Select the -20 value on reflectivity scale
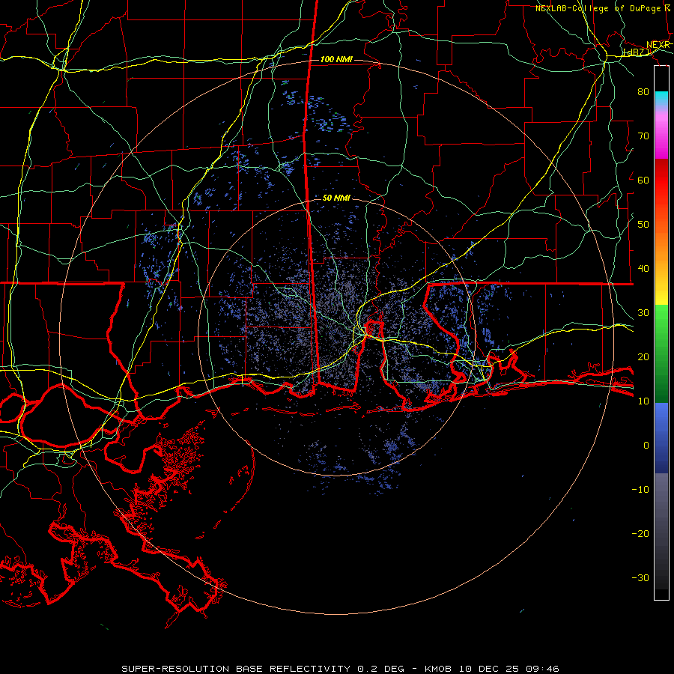The image size is (674, 674). tap(640, 534)
